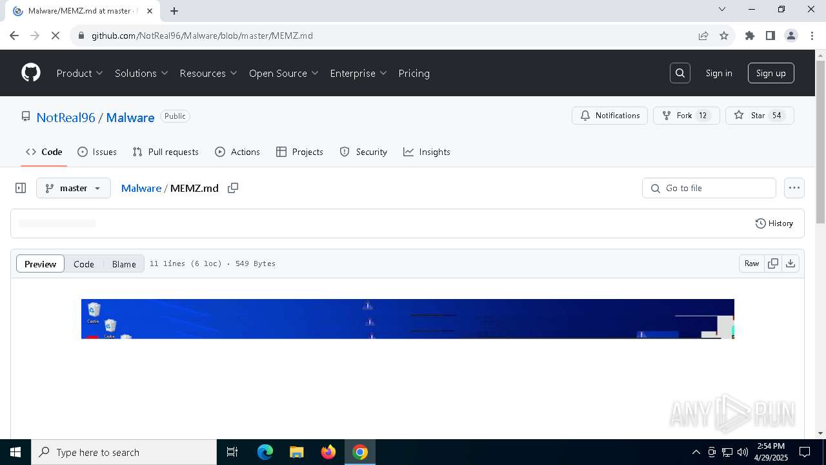Open the file History
The height and width of the screenshot is (465, 826).
(x=774, y=223)
